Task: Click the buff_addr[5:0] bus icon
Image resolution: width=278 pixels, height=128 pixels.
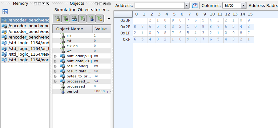Action: coord(62,56)
